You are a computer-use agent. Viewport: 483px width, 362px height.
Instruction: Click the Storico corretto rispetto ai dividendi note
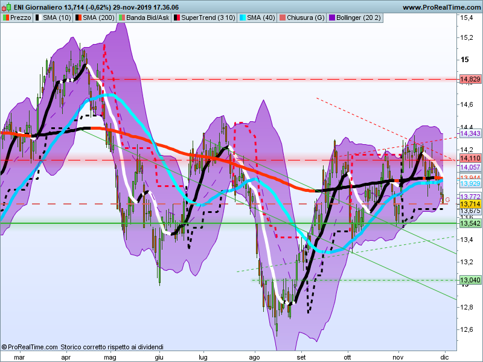112,347
